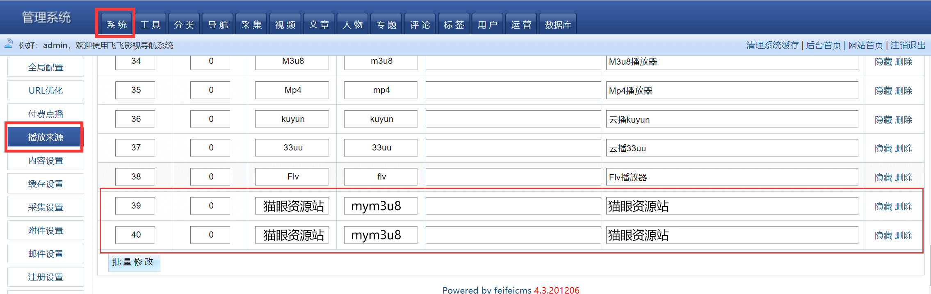Click the Mp4 player name input field
The height and width of the screenshot is (294, 931).
pyautogui.click(x=292, y=90)
